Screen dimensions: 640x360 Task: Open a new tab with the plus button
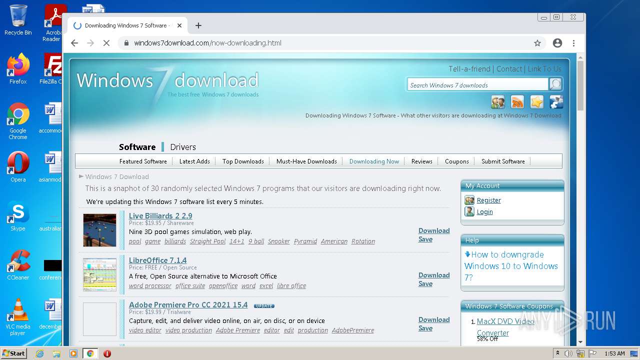tap(198, 25)
